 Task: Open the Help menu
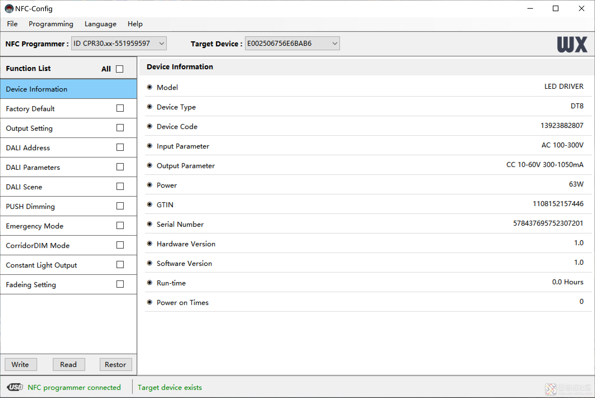click(135, 24)
